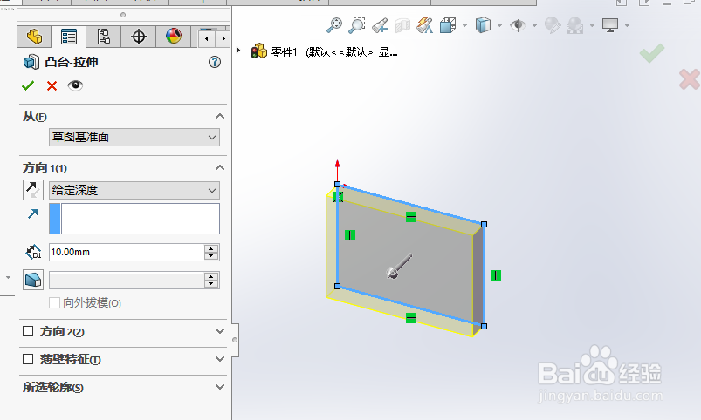Click the Zoom to Fit tool
The width and height of the screenshot is (701, 420).
(x=334, y=25)
